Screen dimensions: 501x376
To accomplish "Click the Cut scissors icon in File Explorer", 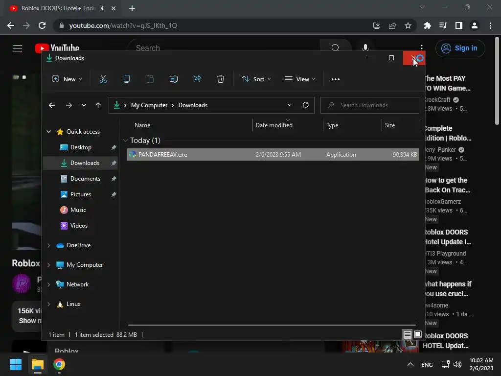I will click(103, 79).
